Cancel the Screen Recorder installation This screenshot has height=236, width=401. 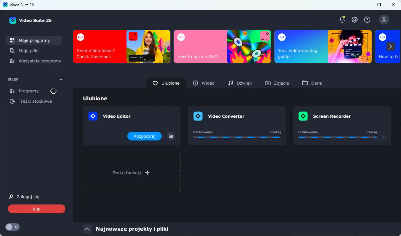[383, 137]
